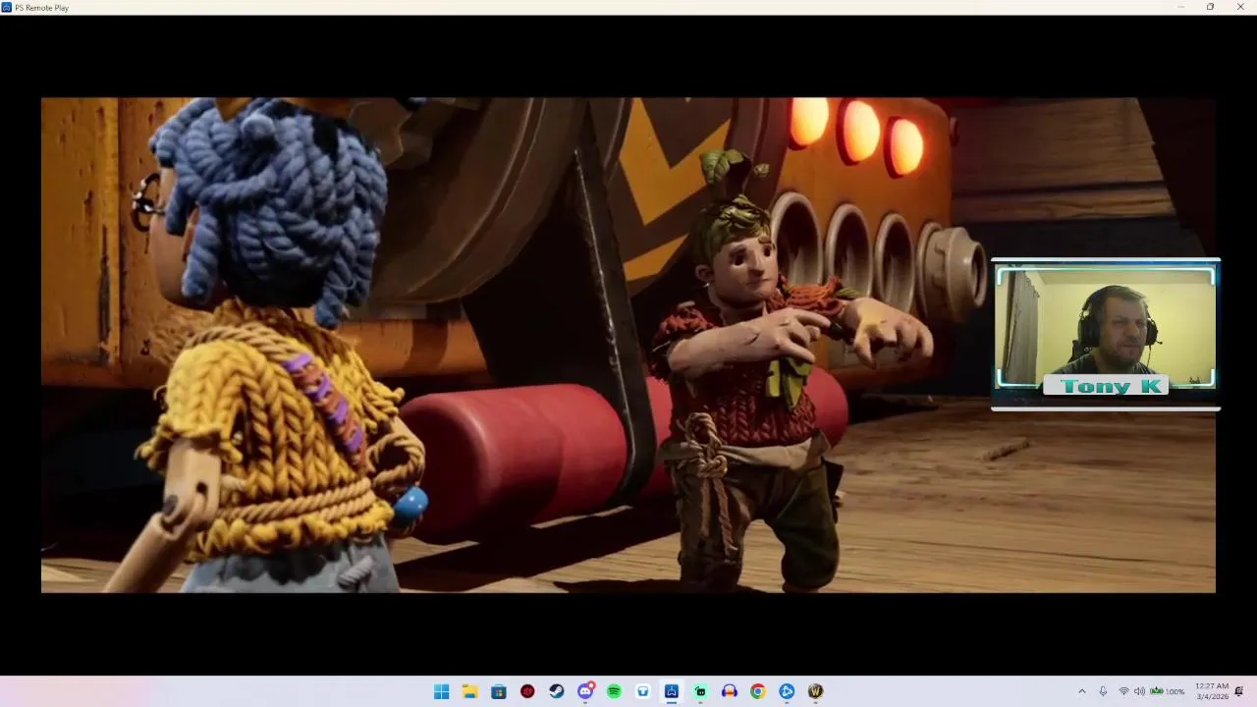Click the microphone tray icon
Screen dimensions: 1257x707
coord(1104,691)
